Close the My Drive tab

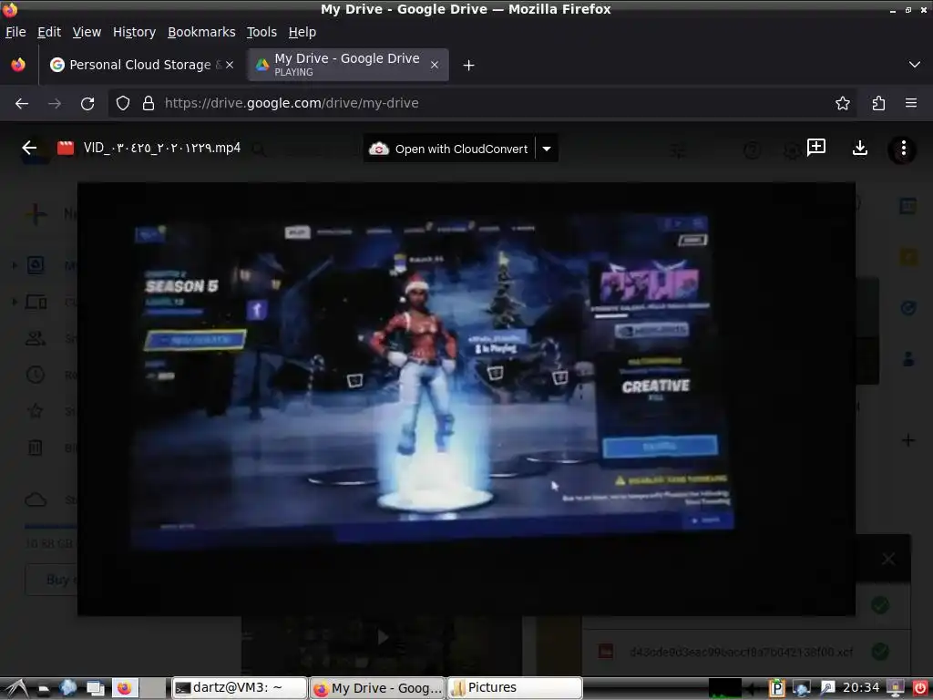[x=435, y=65]
